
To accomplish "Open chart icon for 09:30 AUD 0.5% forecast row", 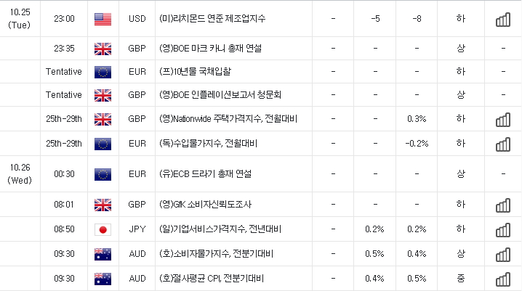I will click(x=503, y=255).
